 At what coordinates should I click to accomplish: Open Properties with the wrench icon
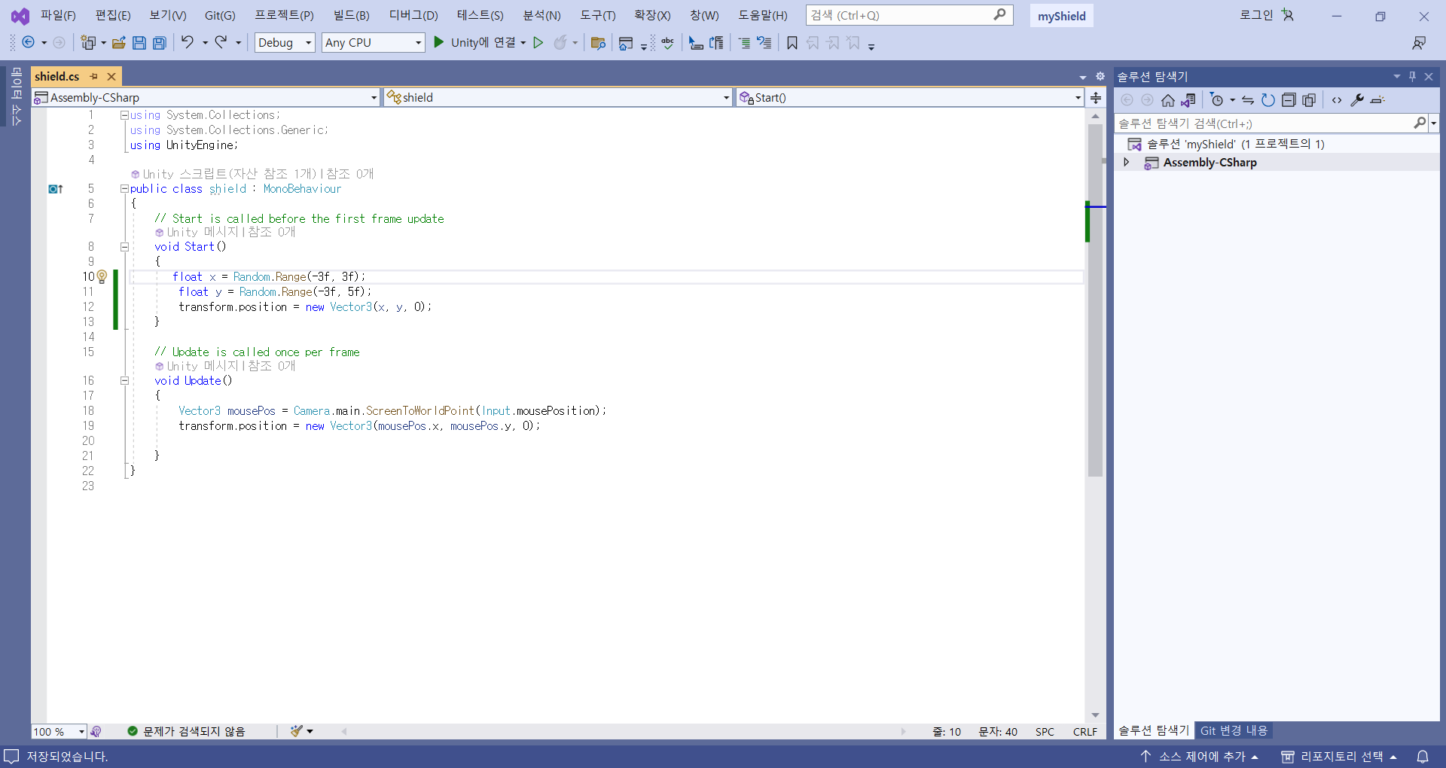point(1357,100)
